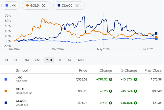
Task: Click the % Change column header
Action: click(x=129, y=71)
